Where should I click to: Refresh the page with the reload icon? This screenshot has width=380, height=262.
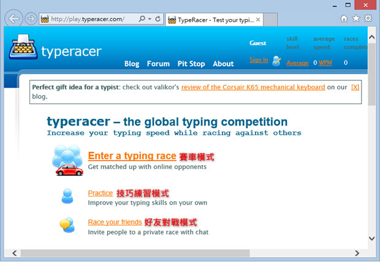tap(158, 18)
